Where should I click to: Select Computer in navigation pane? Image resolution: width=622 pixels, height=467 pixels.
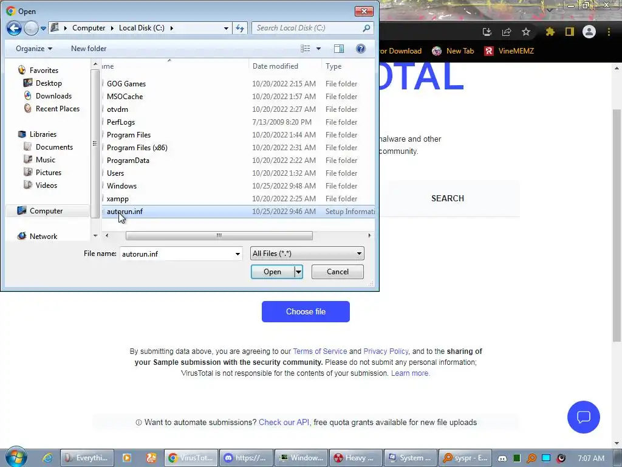(46, 211)
